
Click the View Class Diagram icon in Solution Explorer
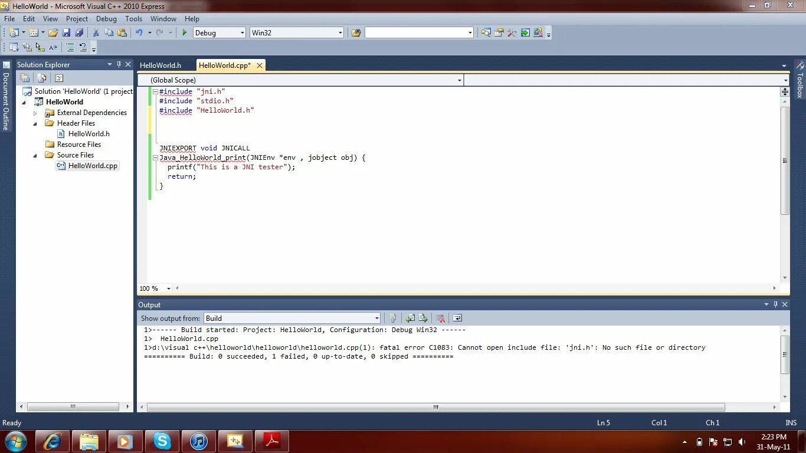point(59,78)
